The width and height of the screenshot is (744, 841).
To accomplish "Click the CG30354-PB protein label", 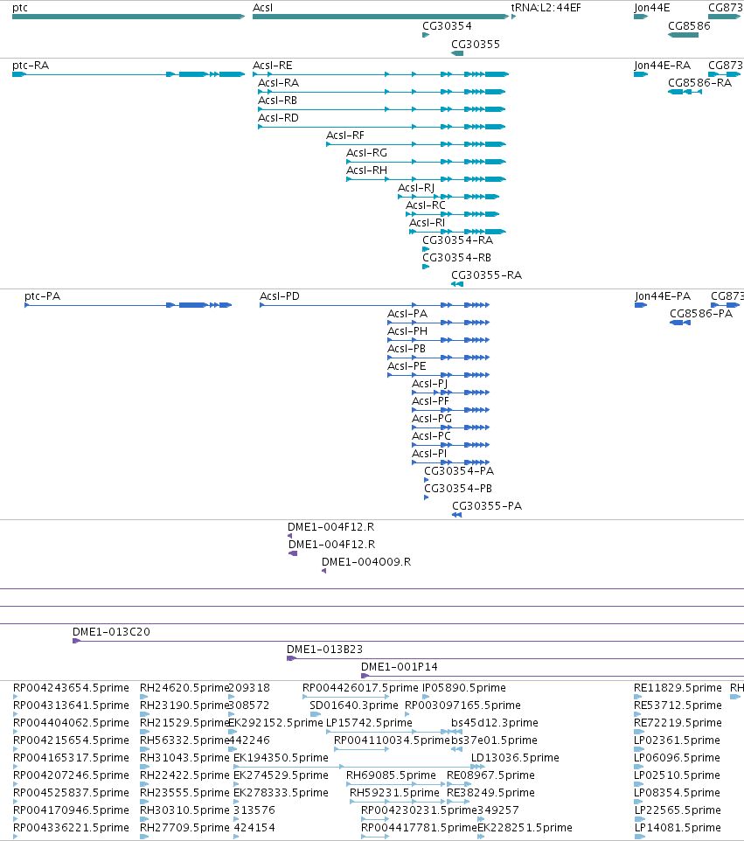I will click(x=458, y=489).
